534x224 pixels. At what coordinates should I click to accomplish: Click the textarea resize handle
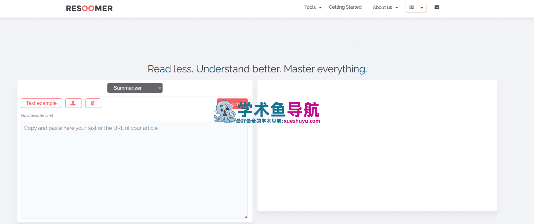246,217
